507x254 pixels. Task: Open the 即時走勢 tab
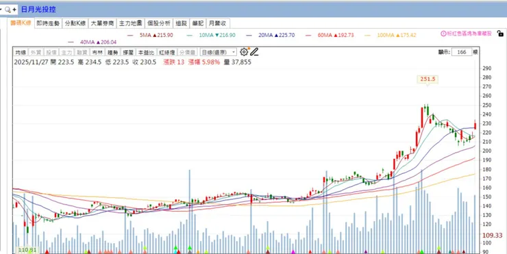pos(48,23)
